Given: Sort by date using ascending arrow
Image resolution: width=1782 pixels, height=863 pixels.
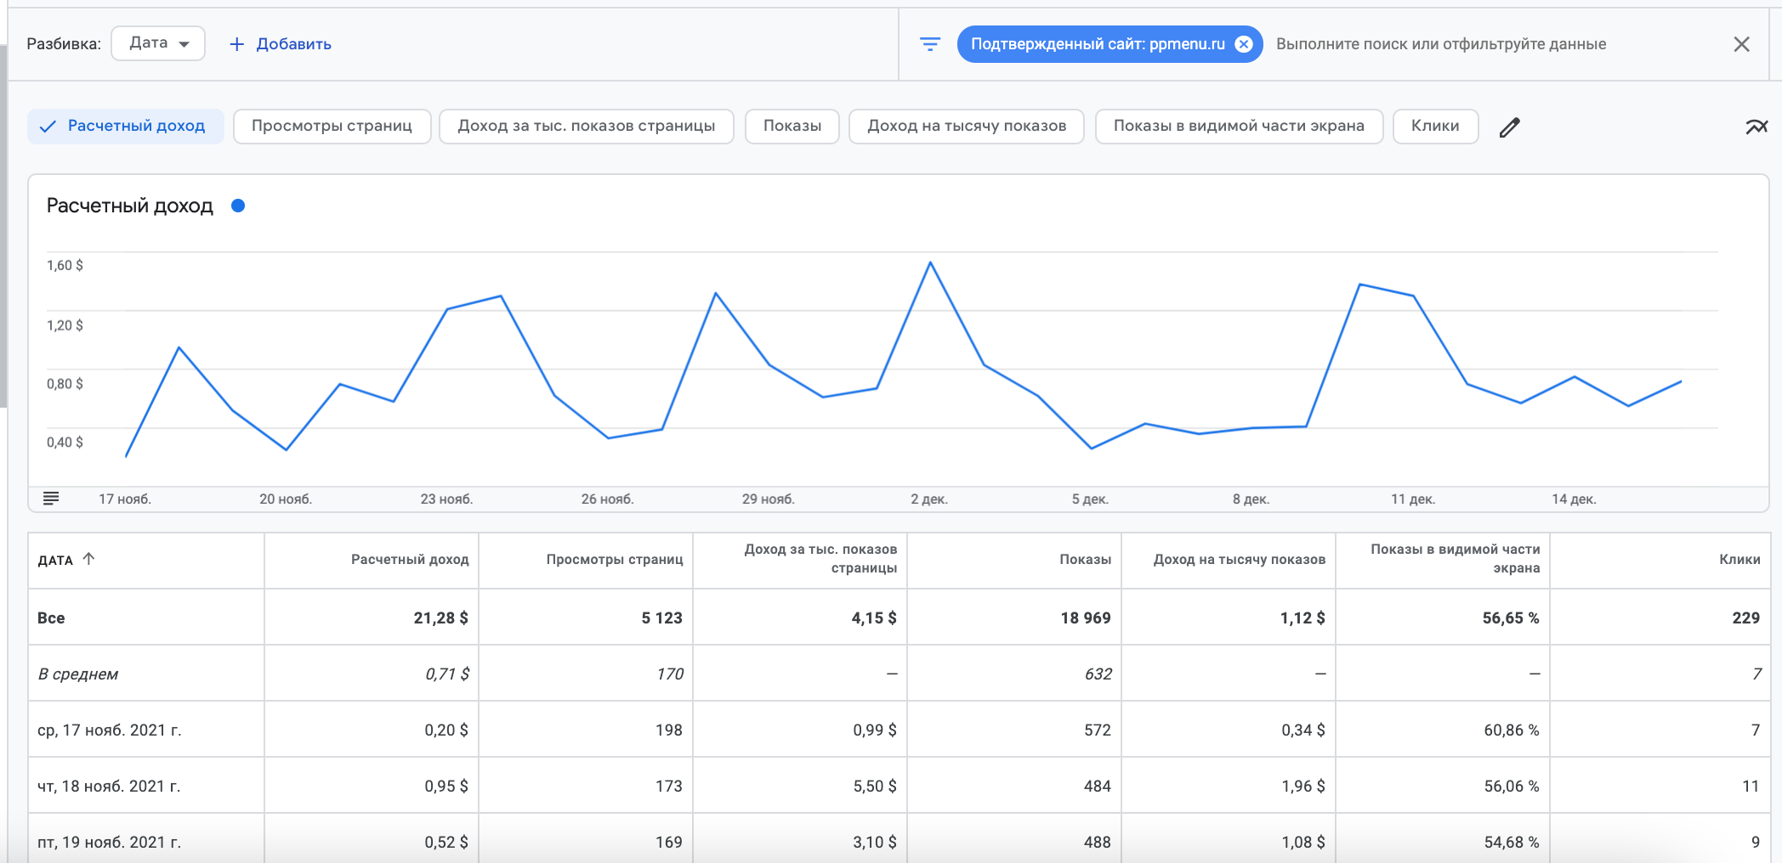Looking at the screenshot, I should [x=89, y=559].
